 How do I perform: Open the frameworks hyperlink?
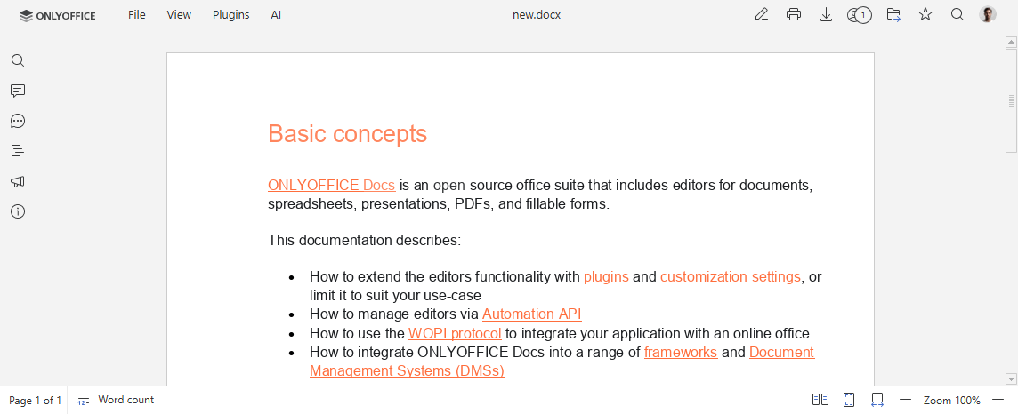coord(681,352)
